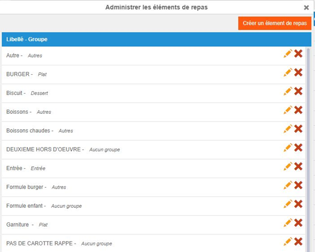The height and width of the screenshot is (252, 315).
Task: Delete the BURGER meal element
Action: click(298, 73)
